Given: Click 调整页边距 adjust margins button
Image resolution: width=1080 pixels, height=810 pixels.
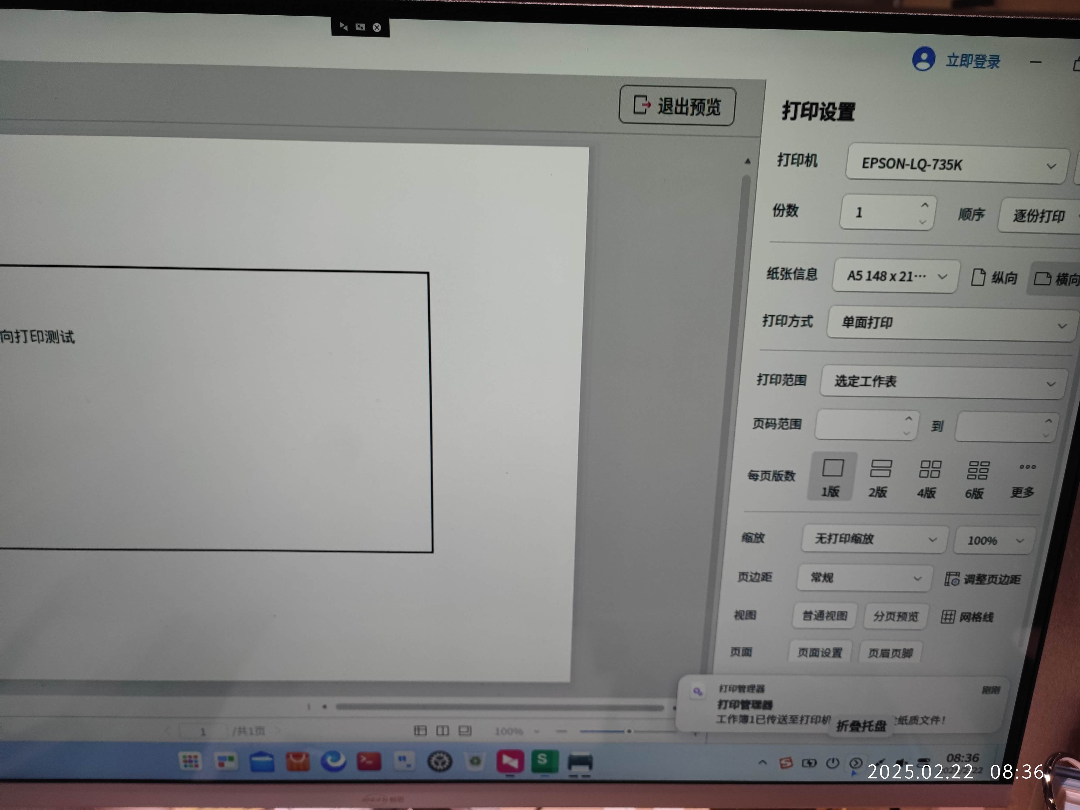Looking at the screenshot, I should pyautogui.click(x=982, y=579).
